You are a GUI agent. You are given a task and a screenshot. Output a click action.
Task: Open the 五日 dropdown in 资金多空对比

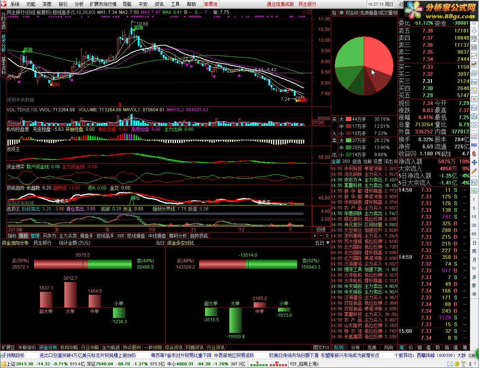pyautogui.click(x=322, y=243)
